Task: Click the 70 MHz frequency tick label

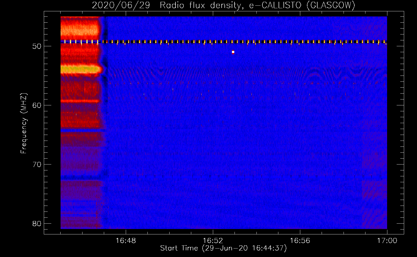Action: [37, 164]
